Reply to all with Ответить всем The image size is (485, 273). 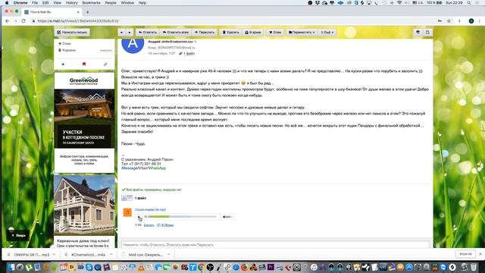point(176,32)
